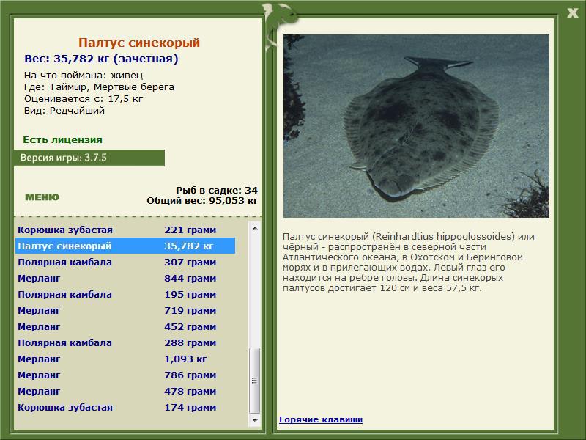586x440 pixels.
Task: Click the fish list scrollbar thumb
Action: [x=255, y=381]
